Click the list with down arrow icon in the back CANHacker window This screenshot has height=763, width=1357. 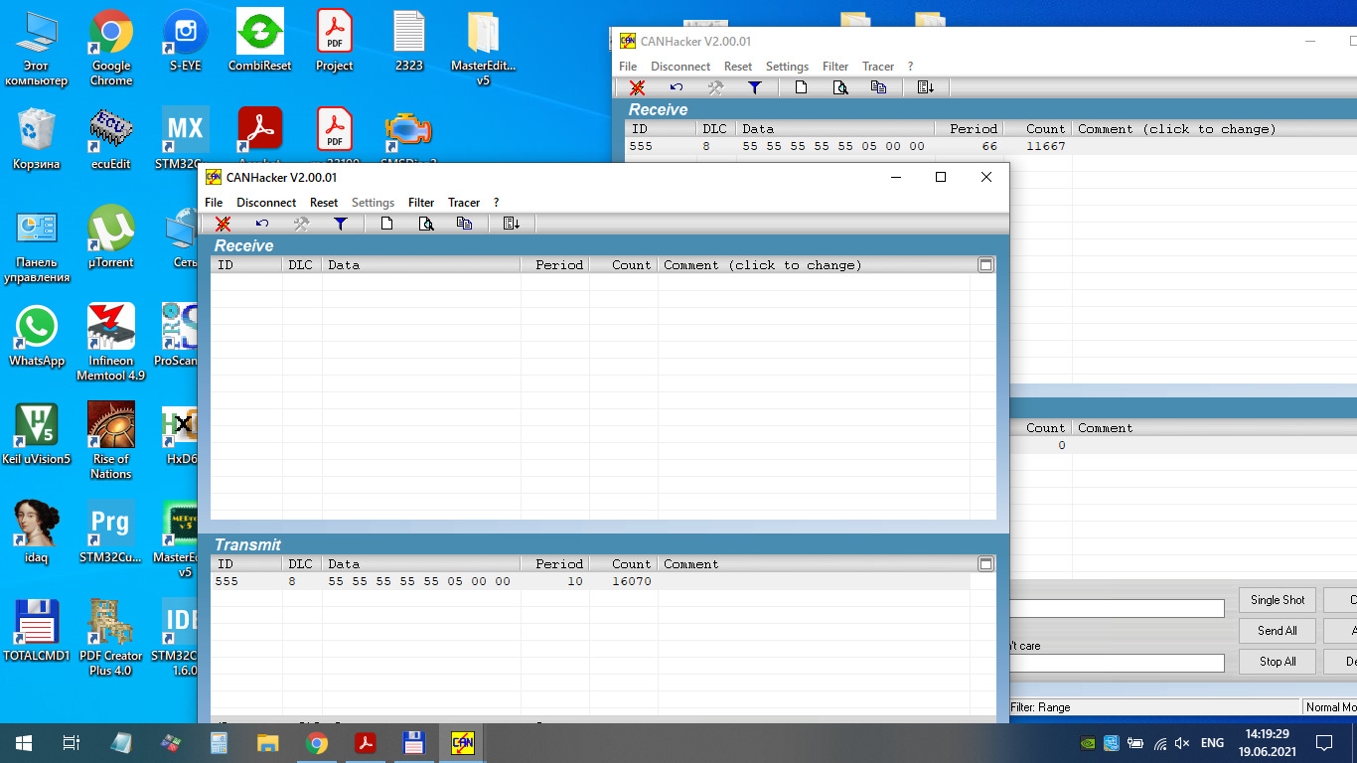click(926, 87)
